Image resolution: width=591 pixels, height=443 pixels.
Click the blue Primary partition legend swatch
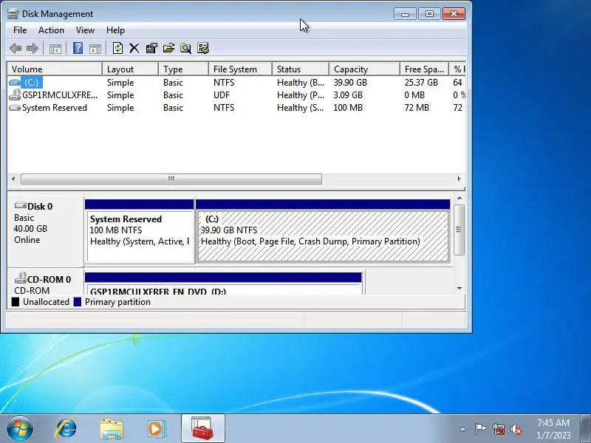click(78, 302)
